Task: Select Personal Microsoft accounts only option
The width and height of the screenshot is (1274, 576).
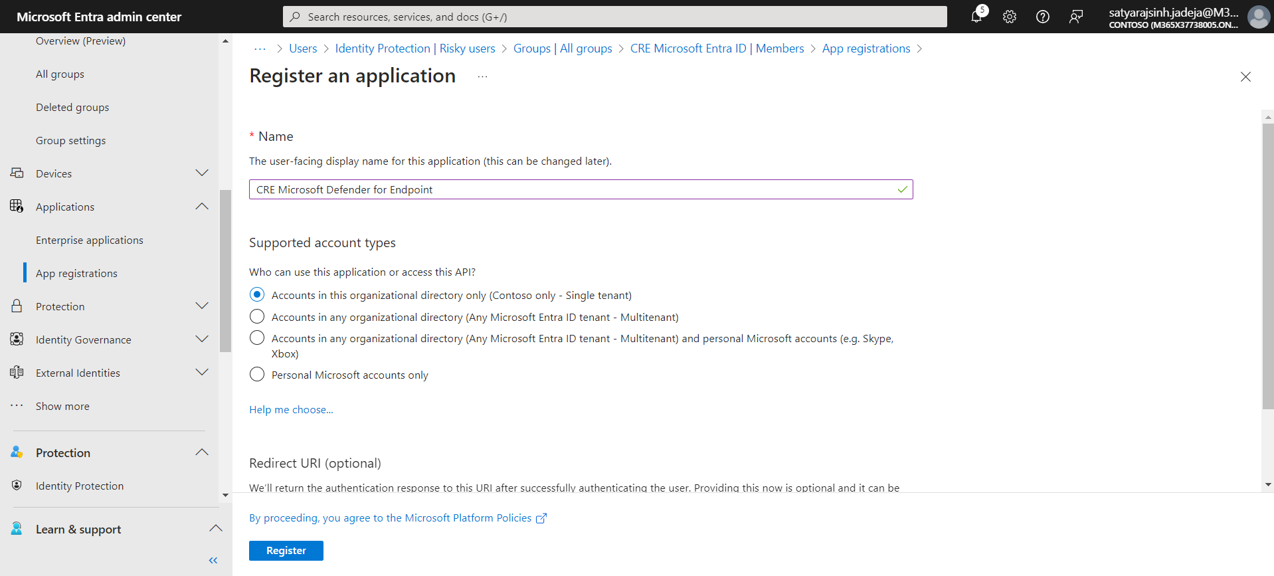Action: tap(257, 374)
